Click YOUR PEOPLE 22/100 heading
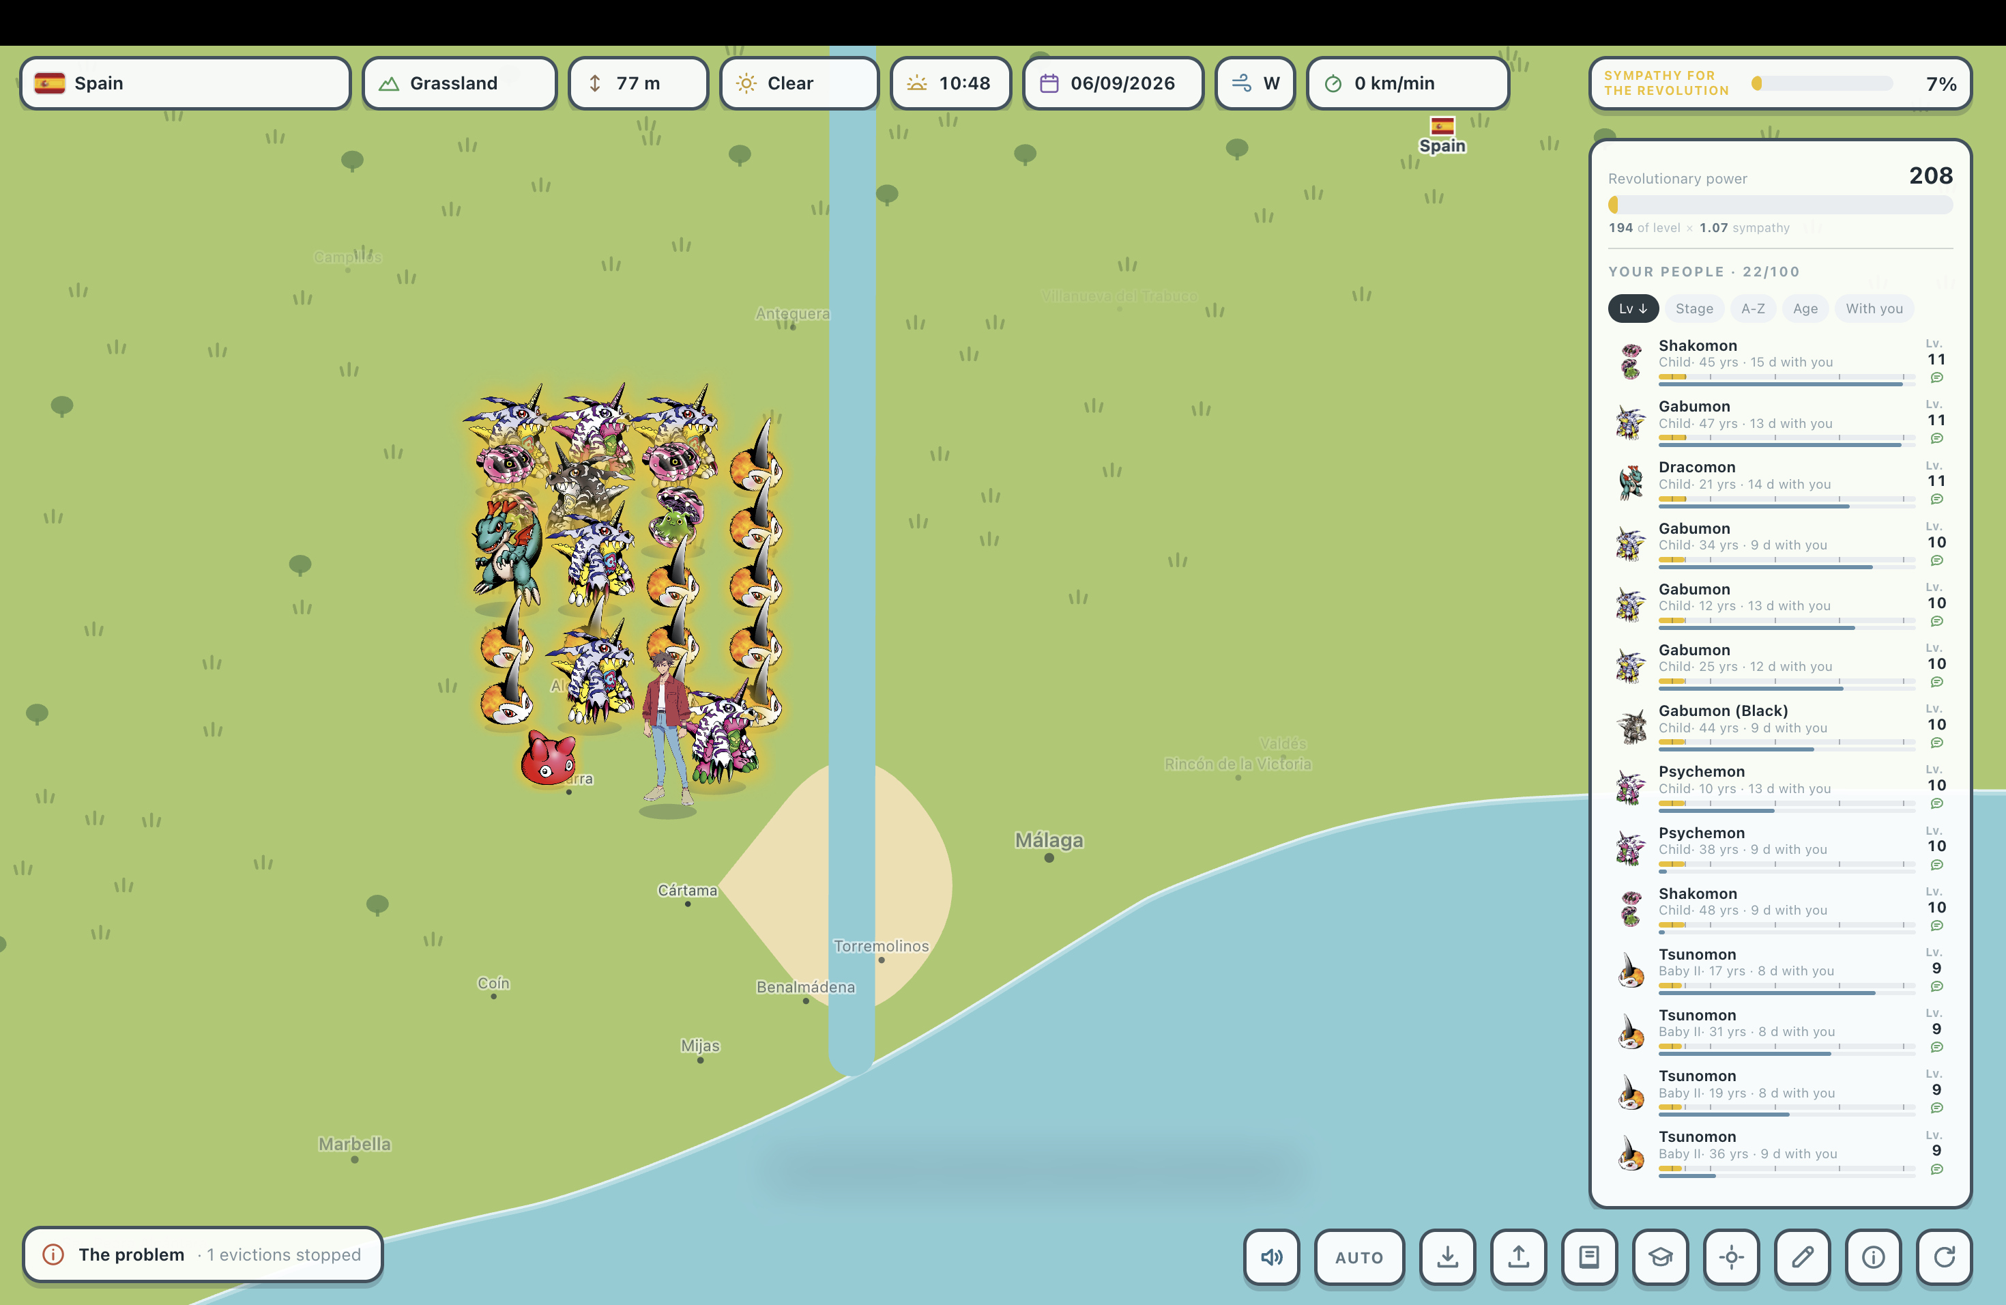 [x=1704, y=272]
